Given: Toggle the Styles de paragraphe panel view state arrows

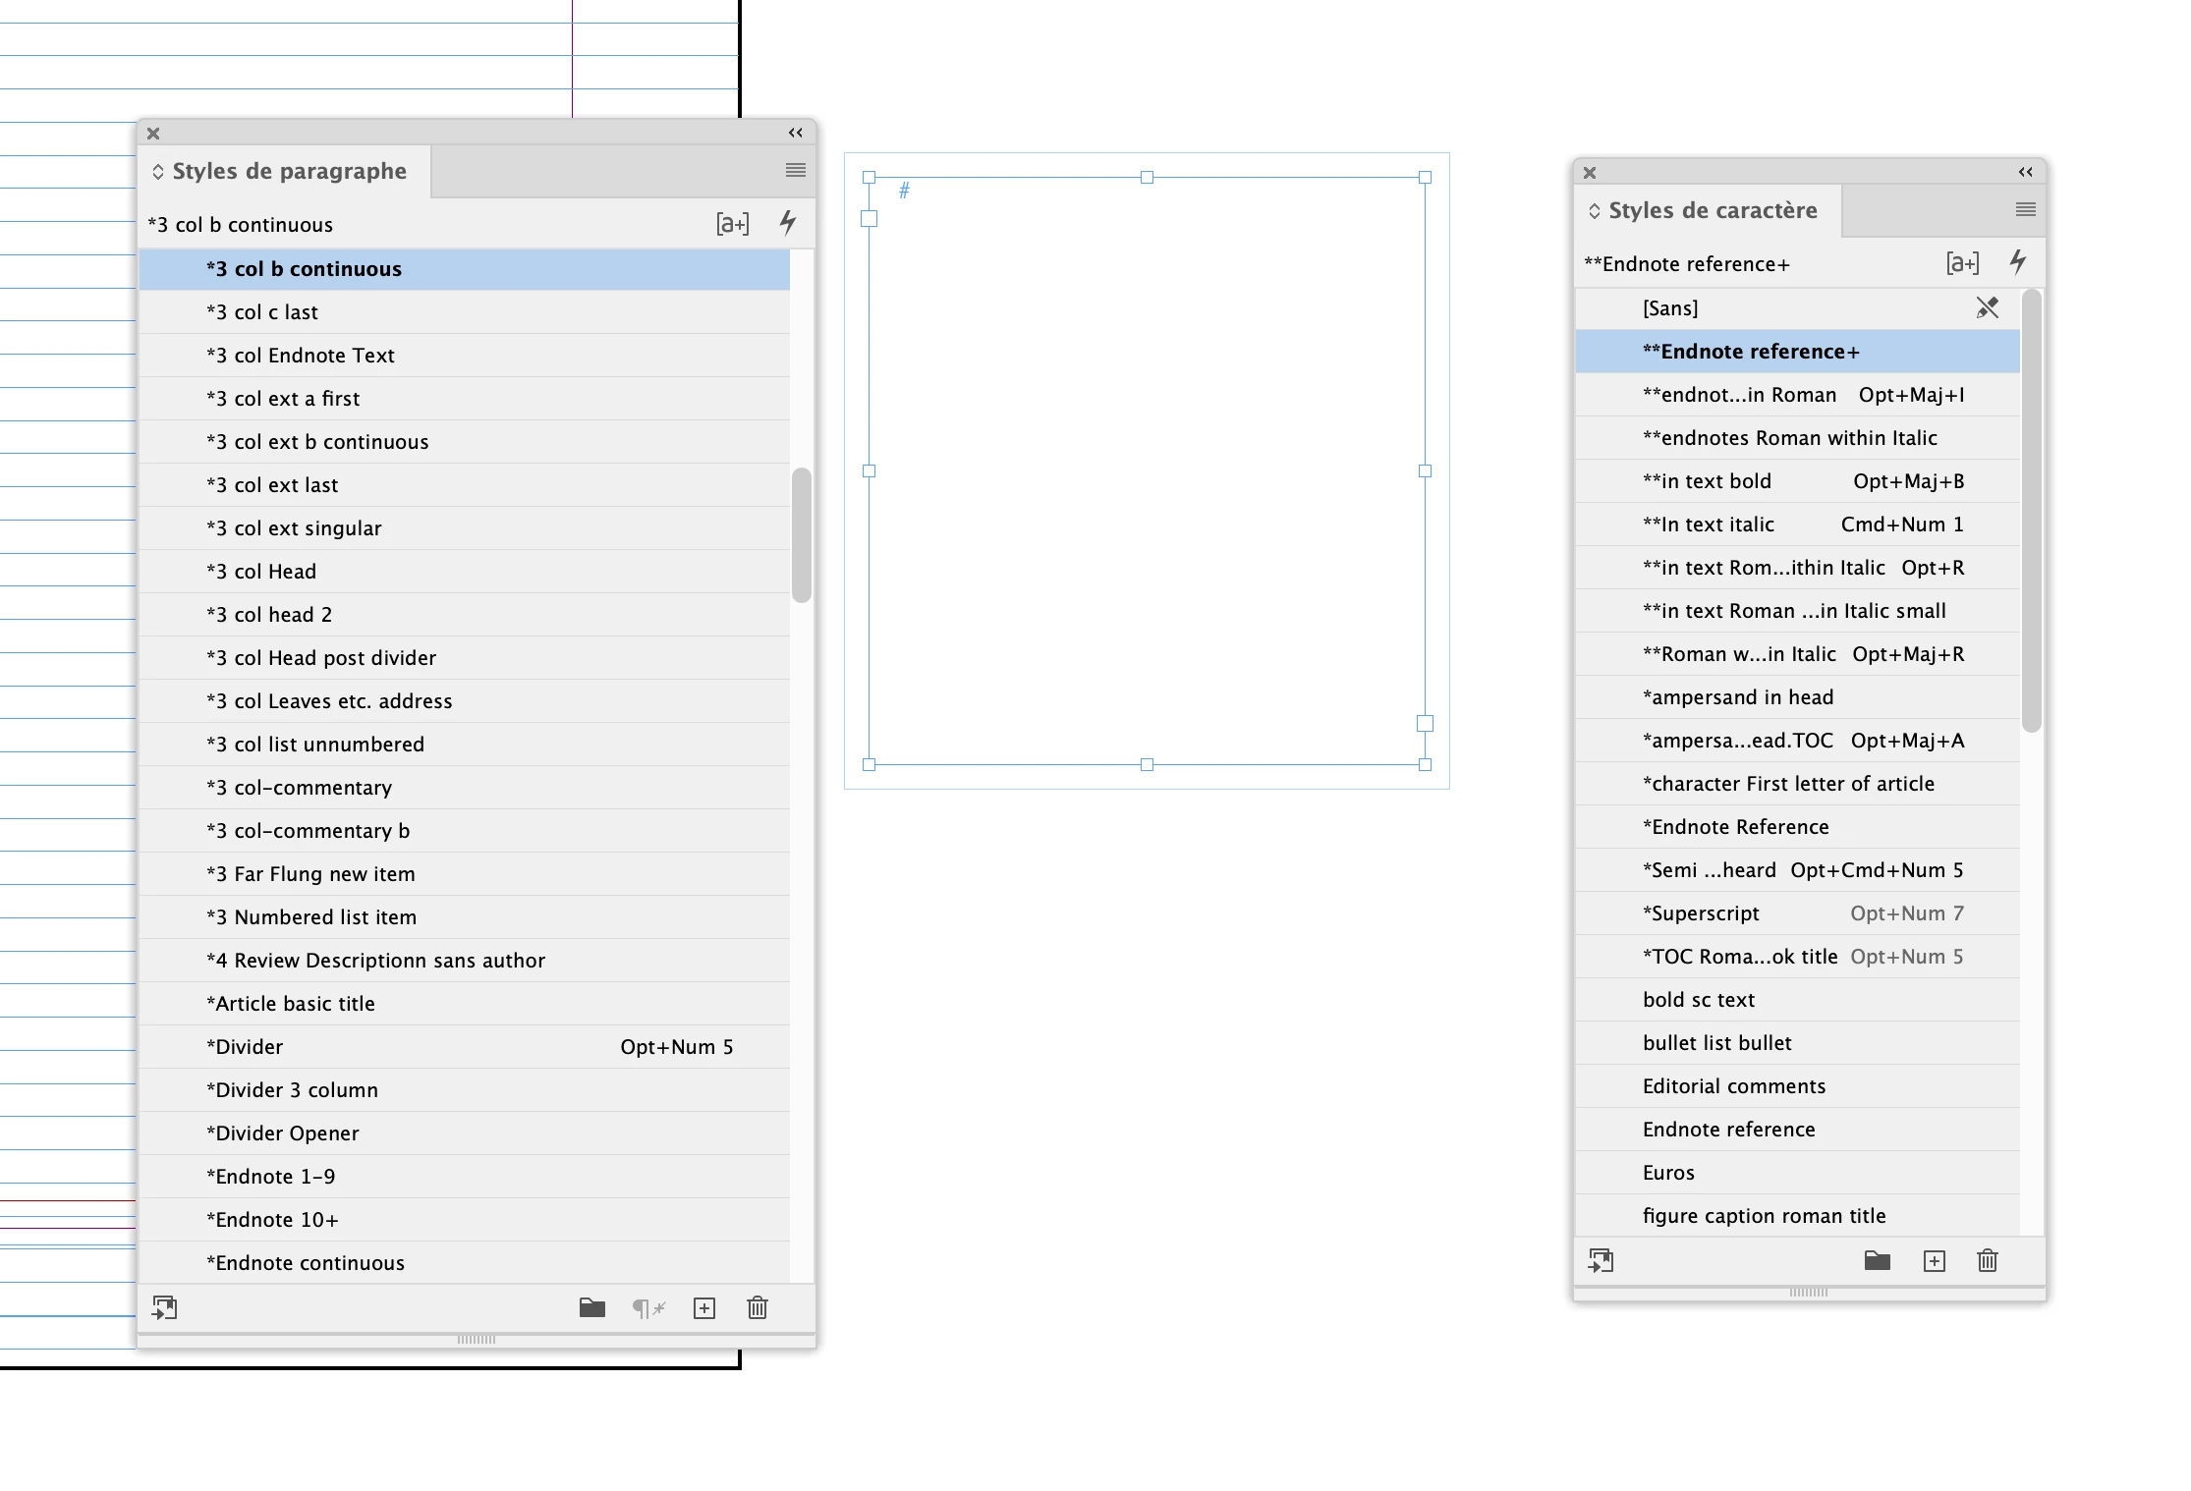Looking at the screenshot, I should pos(158,172).
